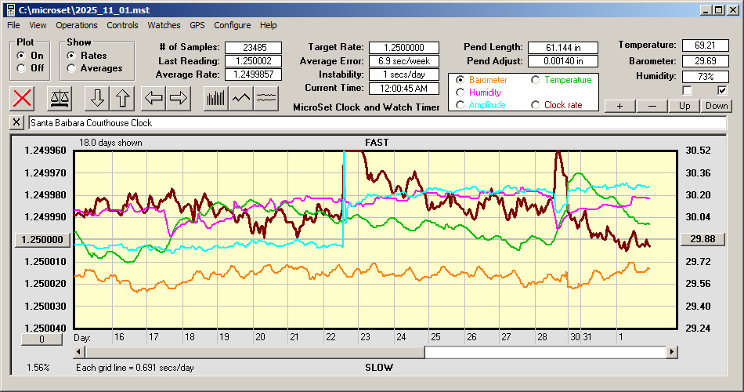Screen dimensions: 744x392
Task: Click the horizontal scrollbar right arrow
Action: (x=672, y=352)
